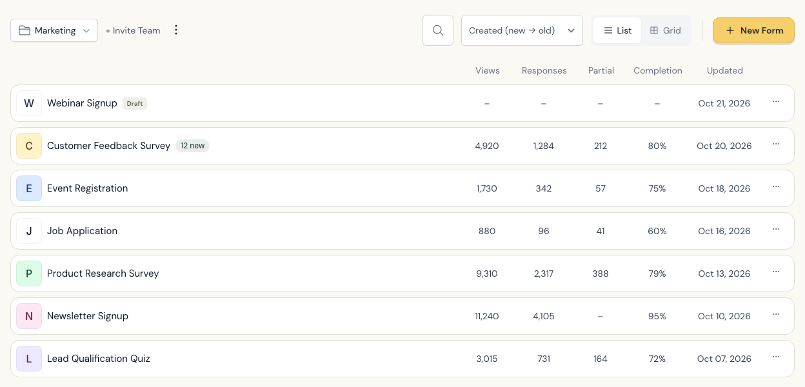Click the 11,240 views value
The image size is (805, 387).
click(x=487, y=316)
